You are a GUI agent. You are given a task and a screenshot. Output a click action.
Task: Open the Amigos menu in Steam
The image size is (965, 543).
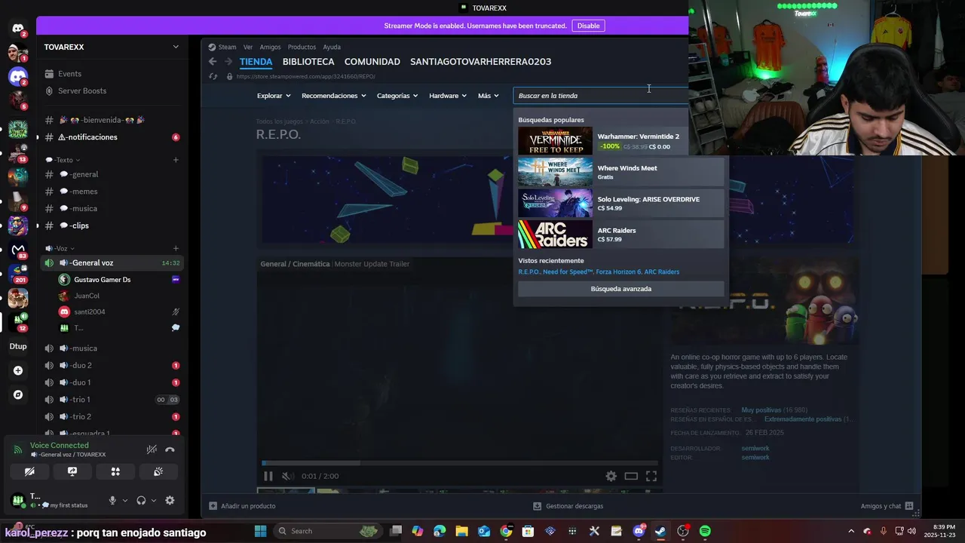pos(270,47)
